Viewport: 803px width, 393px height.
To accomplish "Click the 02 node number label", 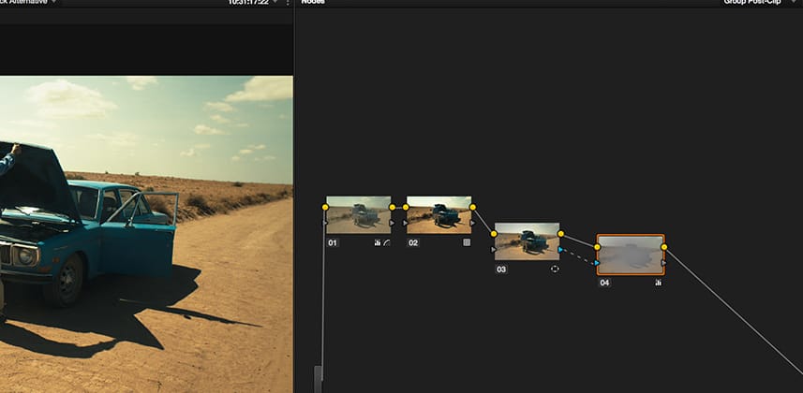I will [x=413, y=243].
